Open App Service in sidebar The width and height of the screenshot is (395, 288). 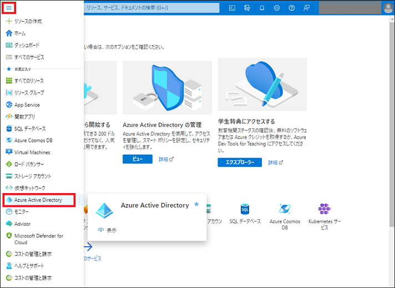(27, 104)
